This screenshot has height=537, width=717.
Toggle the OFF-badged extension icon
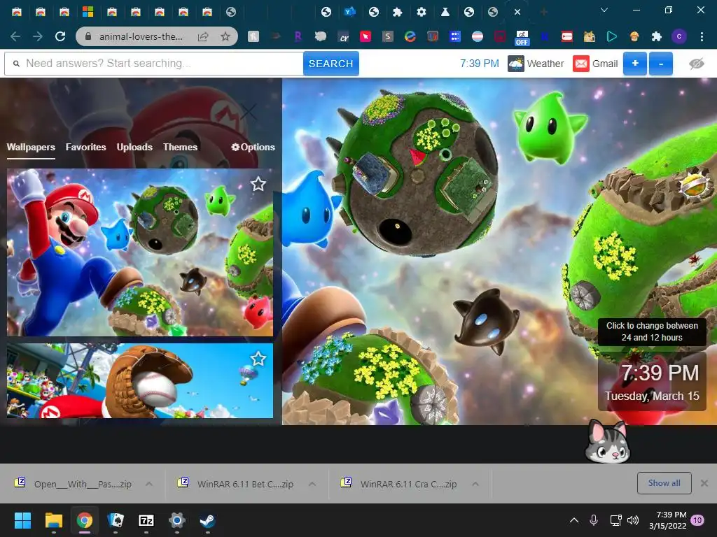tap(522, 38)
